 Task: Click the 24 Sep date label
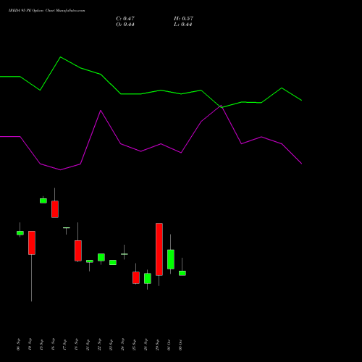click(x=123, y=345)
